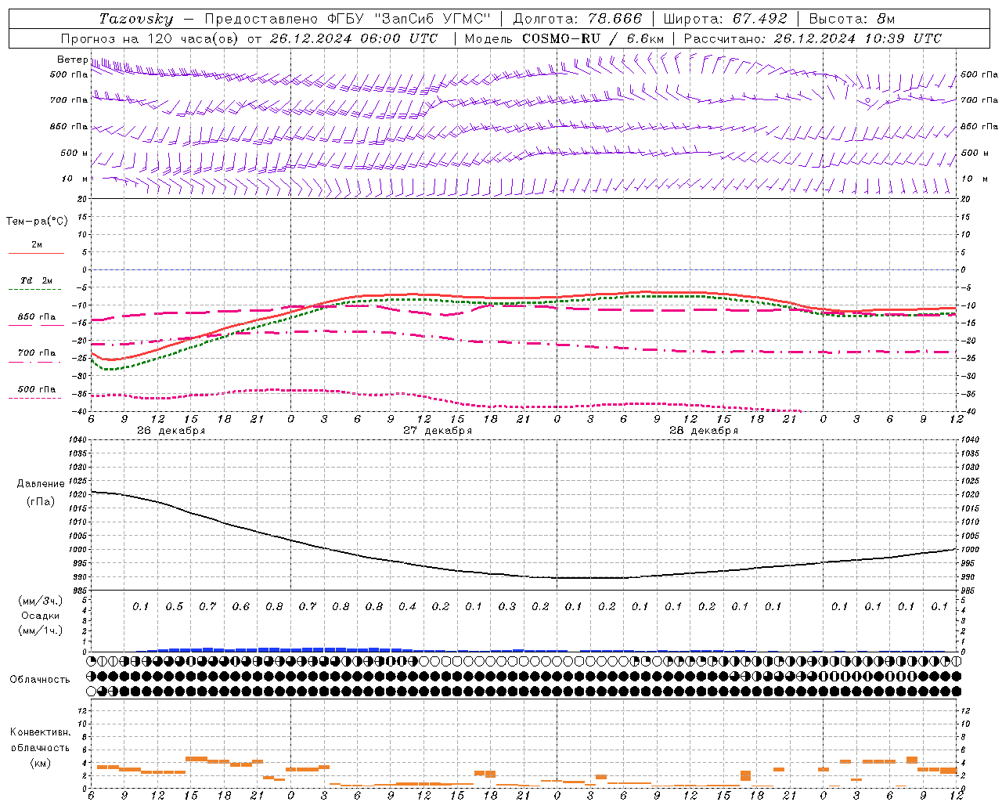The width and height of the screenshot is (1002, 802).
Task: Click the date label 28 декабря
Action: click(703, 431)
